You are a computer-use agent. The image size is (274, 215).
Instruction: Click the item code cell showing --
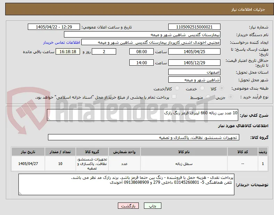pyautogui.click(x=243, y=164)
